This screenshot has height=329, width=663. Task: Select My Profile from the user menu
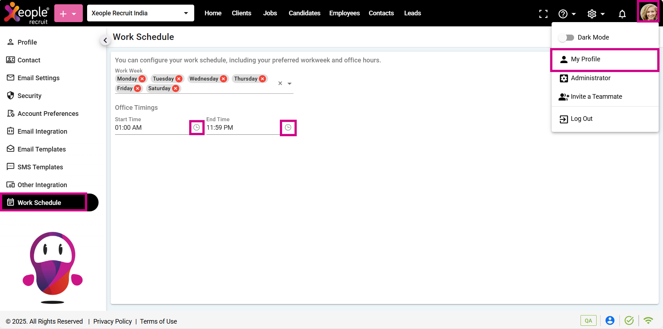pos(585,59)
